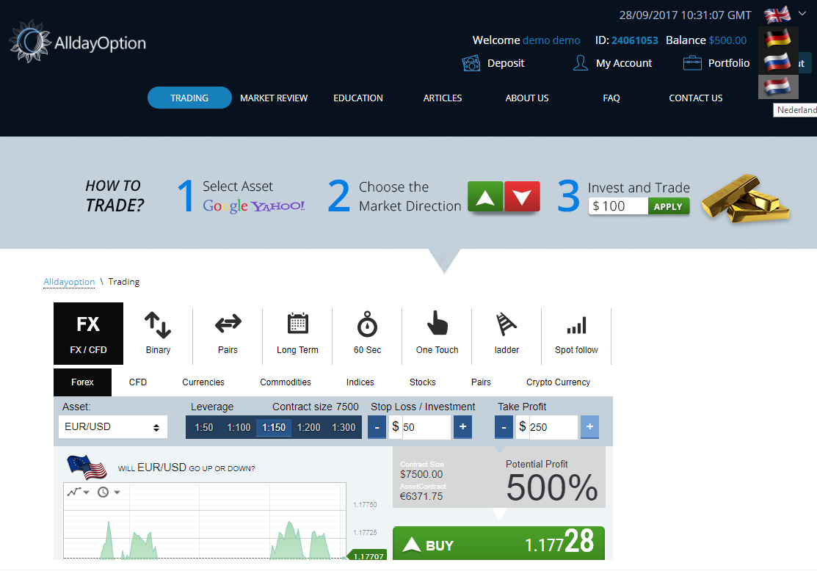817x571 pixels.
Task: Select the German flag language
Action: point(777,38)
